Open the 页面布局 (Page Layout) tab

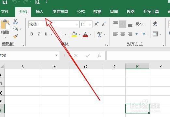60,12
